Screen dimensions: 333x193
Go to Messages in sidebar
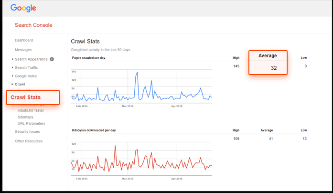23,50
